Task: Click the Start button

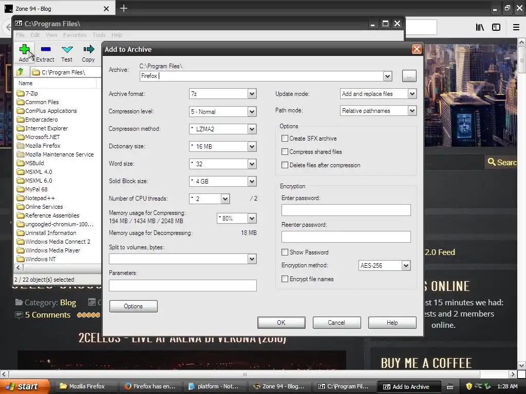Action: click(24, 386)
